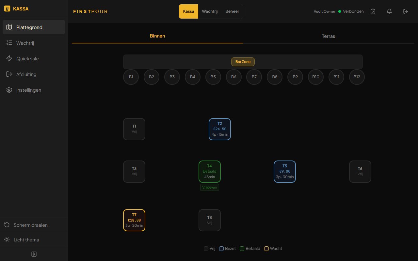Image resolution: width=418 pixels, height=261 pixels.
Task: Toggle Licht thema mode
Action: coord(34,240)
